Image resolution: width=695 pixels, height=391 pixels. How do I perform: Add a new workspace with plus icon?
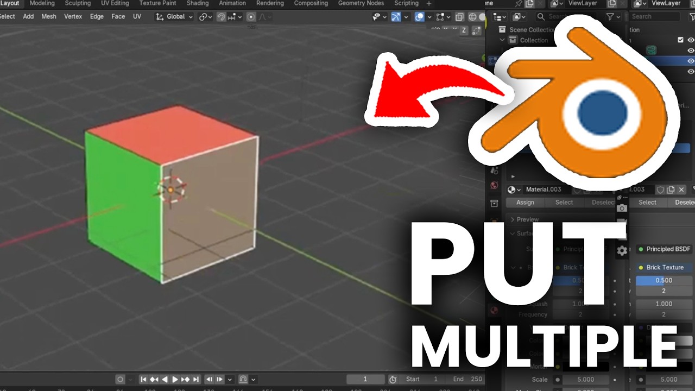[429, 3]
